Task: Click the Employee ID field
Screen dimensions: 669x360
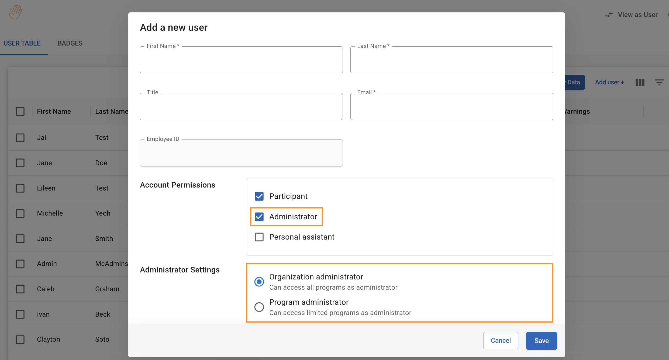Action: 241,153
